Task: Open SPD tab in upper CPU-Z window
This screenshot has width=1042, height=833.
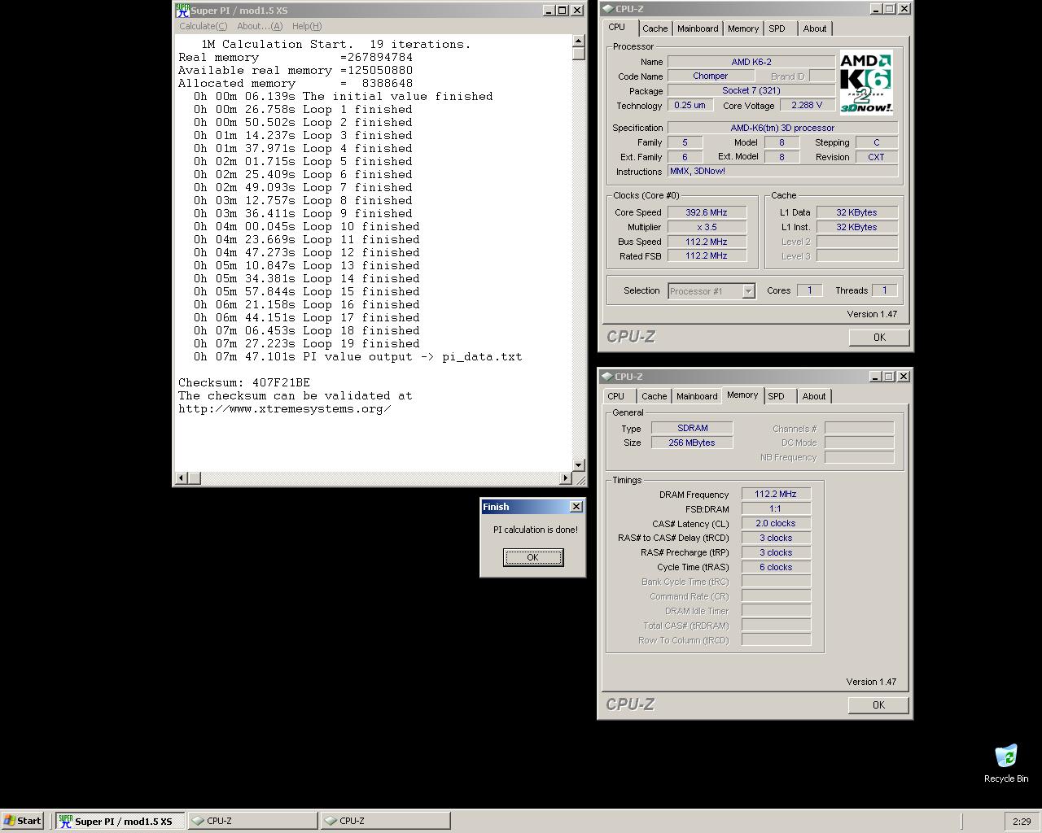Action: [x=777, y=28]
